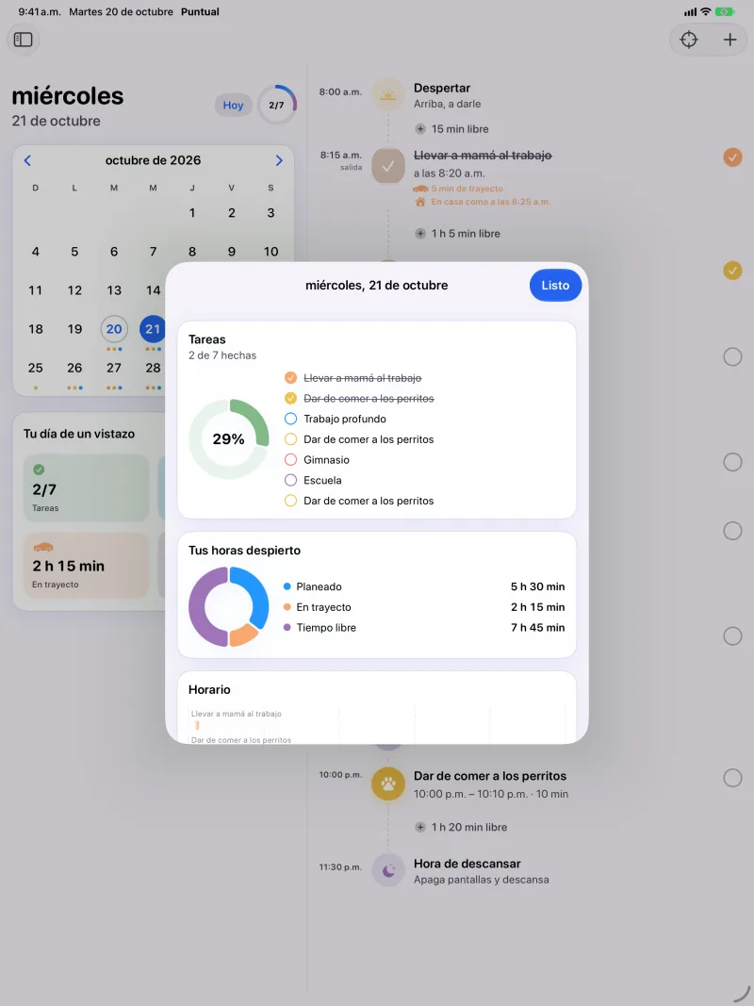The height and width of the screenshot is (1006, 754).
Task: Toggle the sidebar panel icon
Action: click(x=23, y=40)
